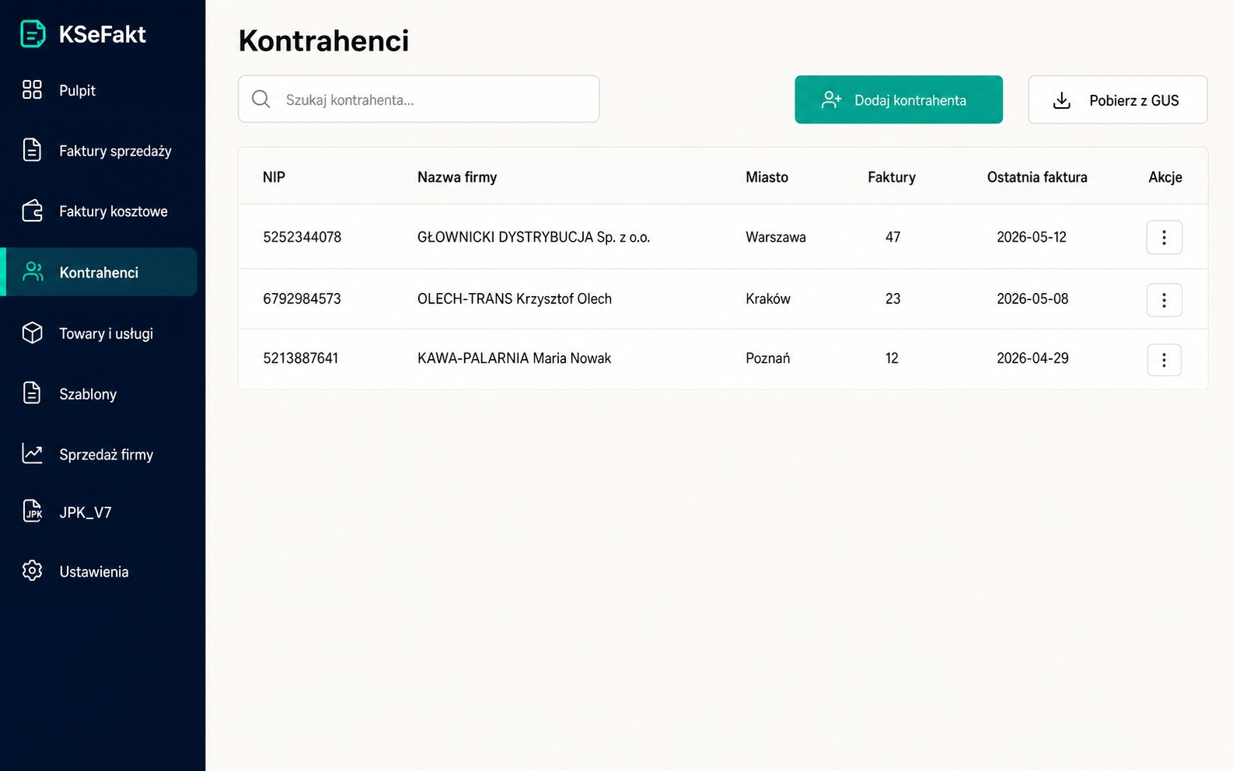Click NIP 6792984573
This screenshot has height=771, width=1233.
[302, 298]
